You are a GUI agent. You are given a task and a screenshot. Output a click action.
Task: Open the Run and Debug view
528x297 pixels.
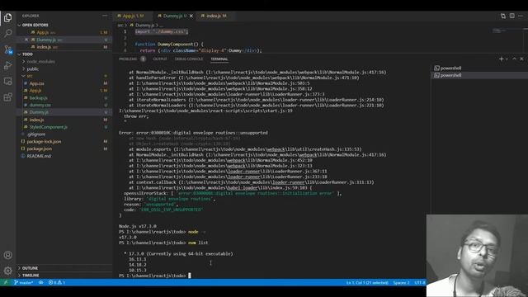point(7,65)
